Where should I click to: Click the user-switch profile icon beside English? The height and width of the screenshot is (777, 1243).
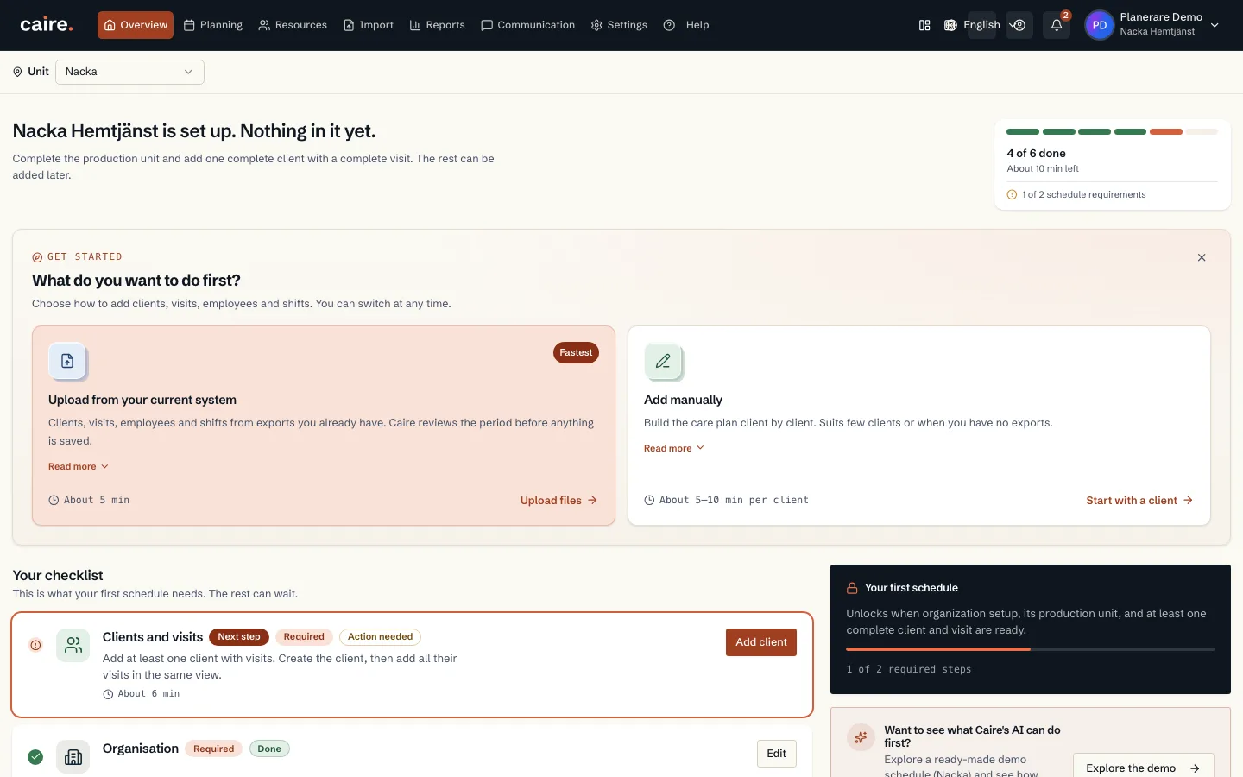1019,25
